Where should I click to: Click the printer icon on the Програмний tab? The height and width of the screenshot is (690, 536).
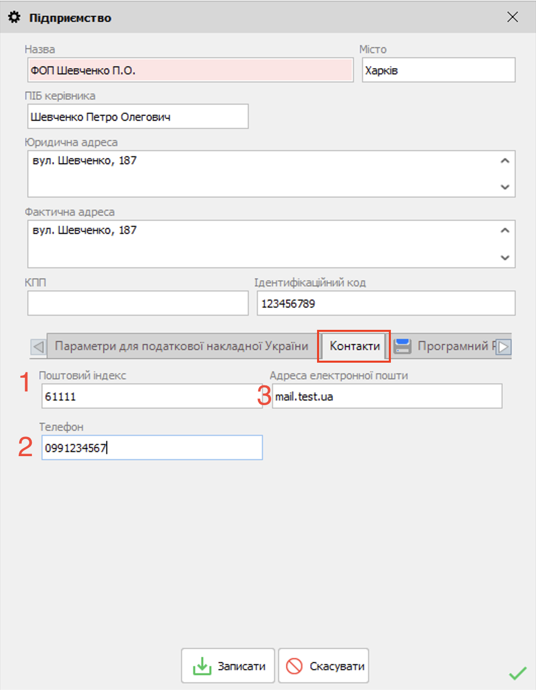point(403,346)
